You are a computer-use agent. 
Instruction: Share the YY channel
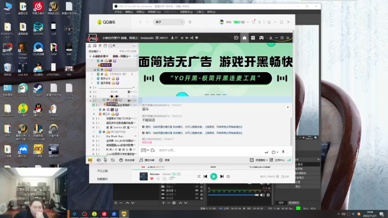click(192, 38)
